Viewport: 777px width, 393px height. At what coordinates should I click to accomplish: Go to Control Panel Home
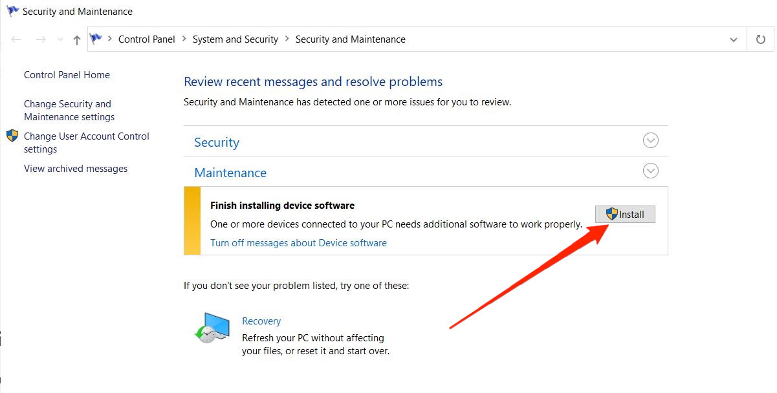[x=67, y=75]
